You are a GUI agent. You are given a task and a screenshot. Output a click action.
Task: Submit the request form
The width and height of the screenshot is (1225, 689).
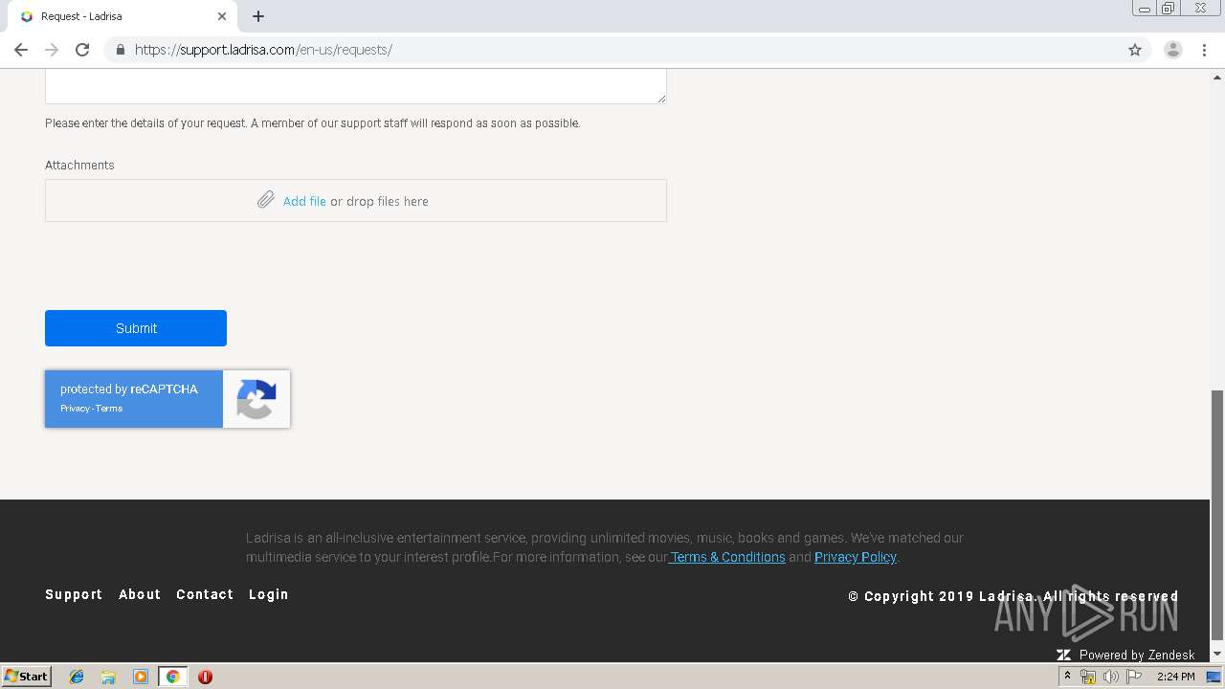[x=136, y=328]
